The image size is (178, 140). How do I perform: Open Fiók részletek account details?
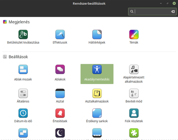pos(134,116)
